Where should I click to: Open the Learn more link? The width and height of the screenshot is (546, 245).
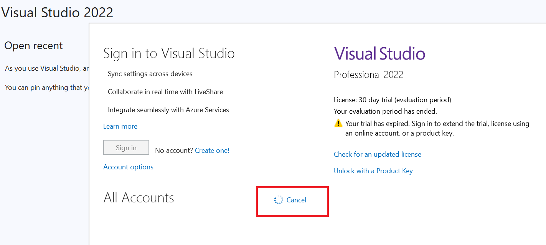pyautogui.click(x=120, y=126)
